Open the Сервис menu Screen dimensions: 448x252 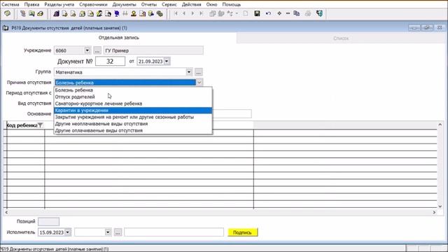pos(169,5)
